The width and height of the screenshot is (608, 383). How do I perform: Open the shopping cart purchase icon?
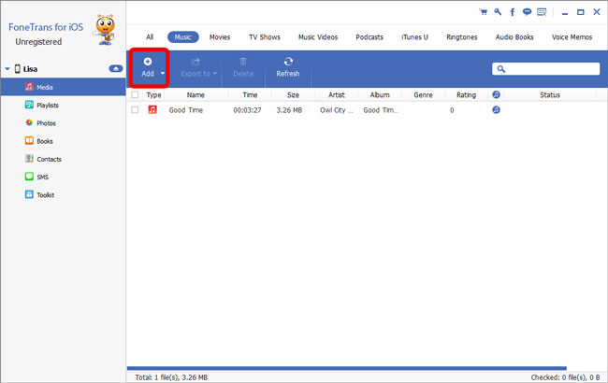(x=484, y=11)
